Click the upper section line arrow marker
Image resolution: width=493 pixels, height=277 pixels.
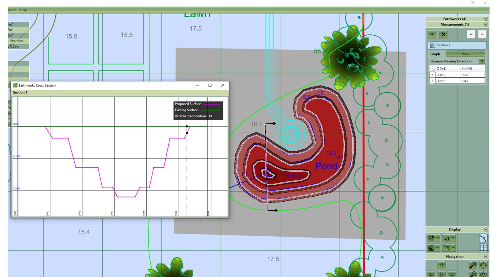[271, 124]
